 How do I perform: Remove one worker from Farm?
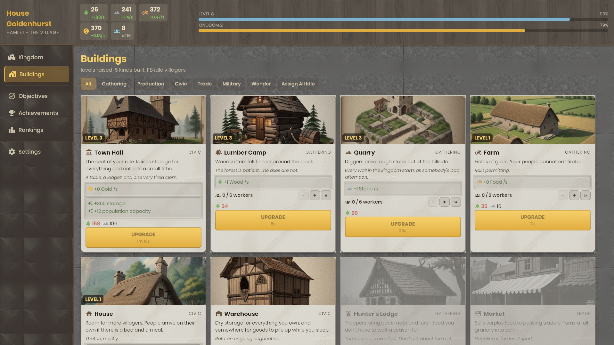[x=563, y=195]
